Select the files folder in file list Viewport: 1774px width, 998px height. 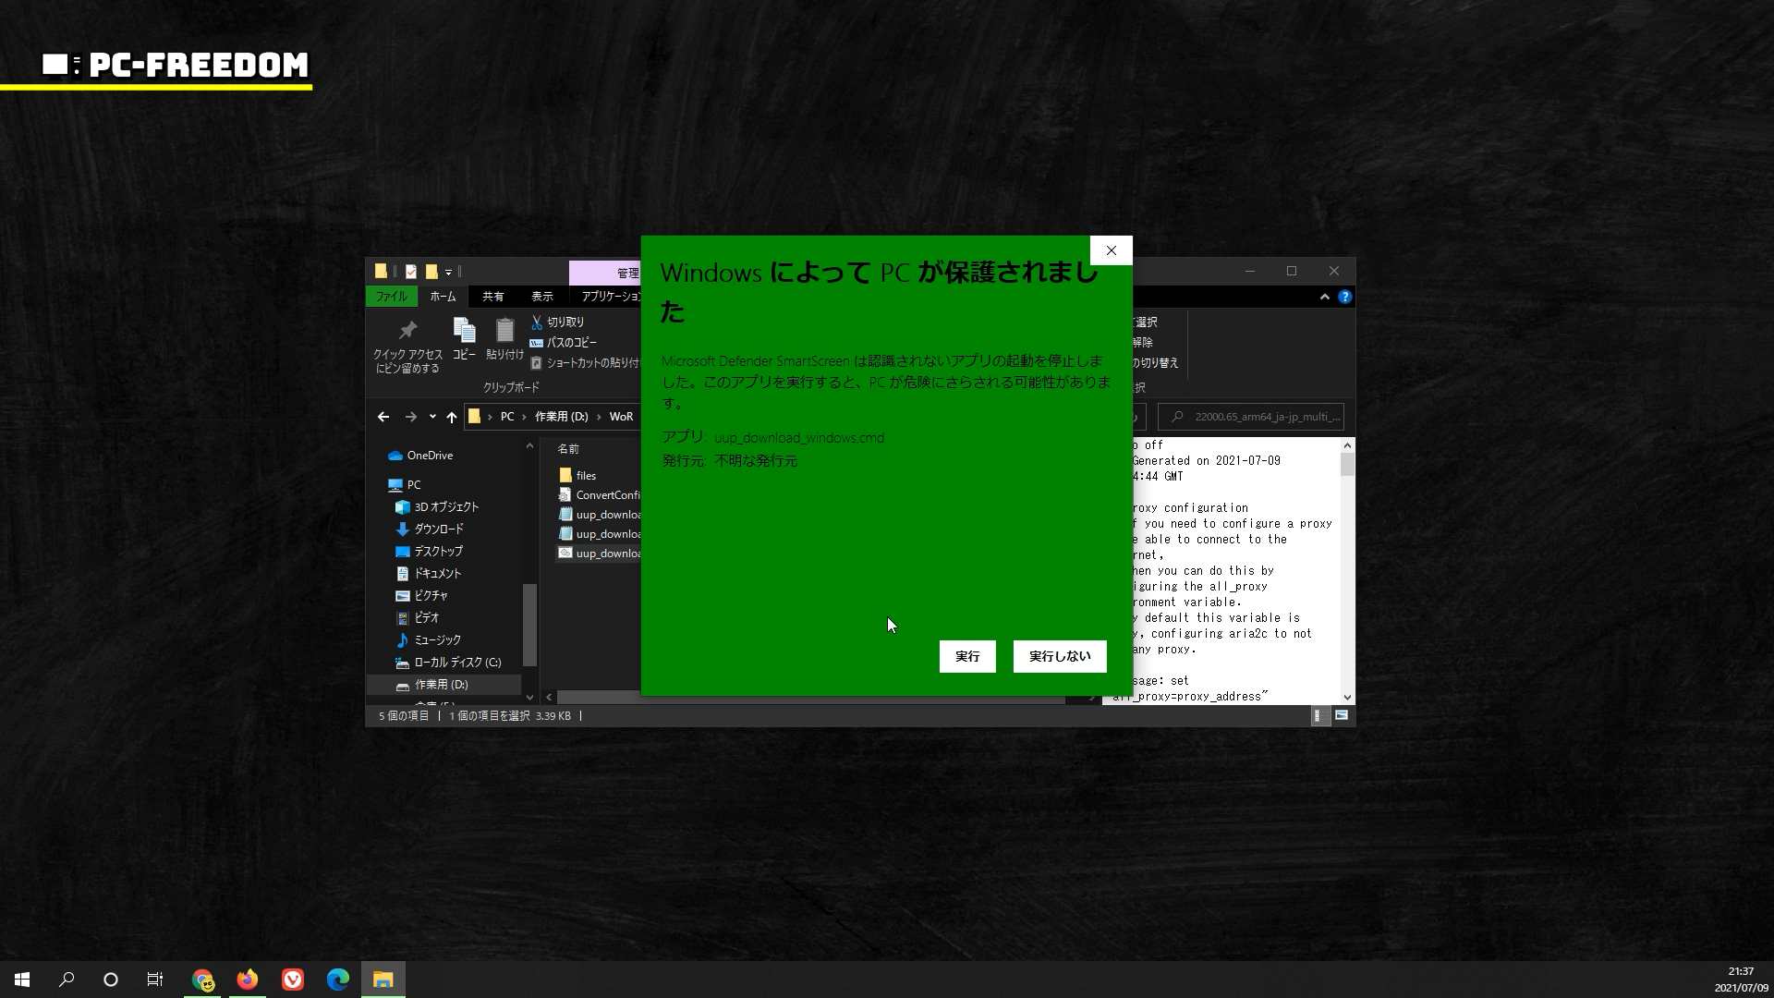coord(586,475)
